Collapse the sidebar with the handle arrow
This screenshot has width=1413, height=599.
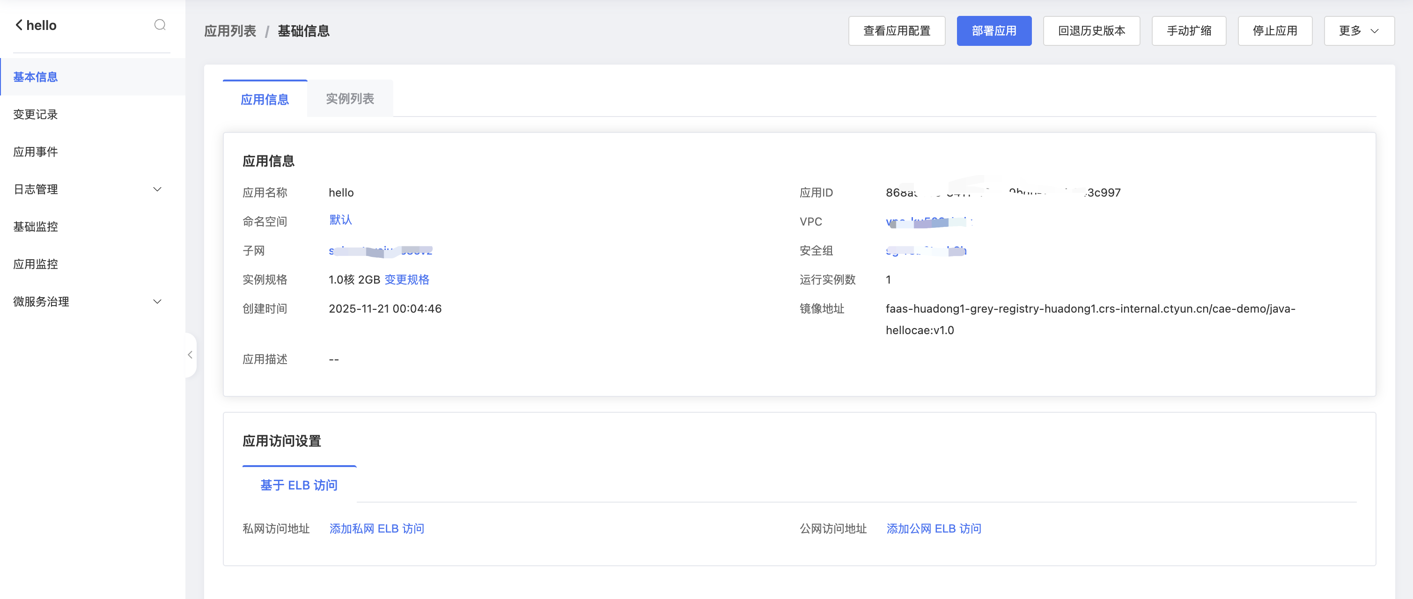point(190,355)
